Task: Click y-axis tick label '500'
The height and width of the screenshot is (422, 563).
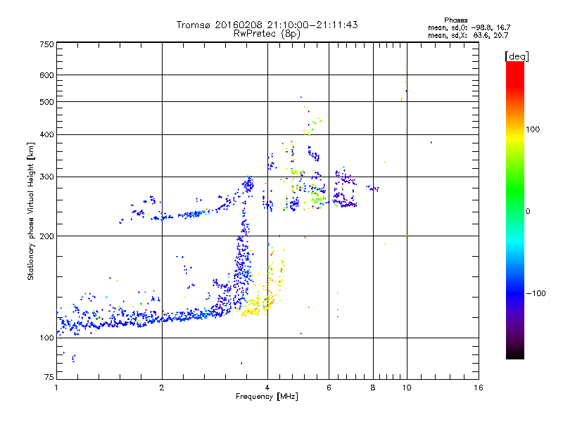Action: (x=47, y=102)
